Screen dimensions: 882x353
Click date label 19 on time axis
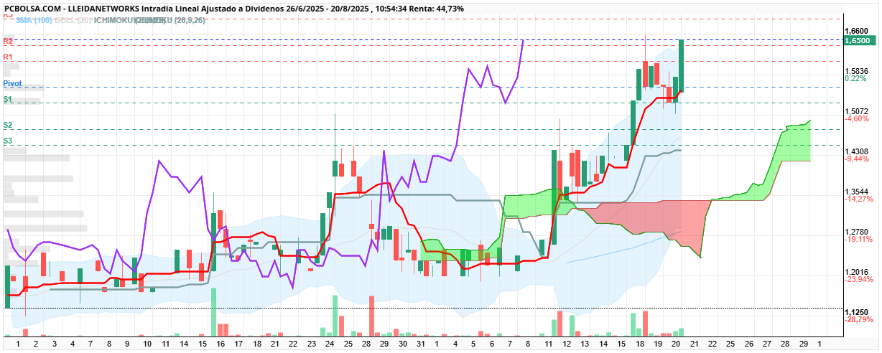pos(658,344)
